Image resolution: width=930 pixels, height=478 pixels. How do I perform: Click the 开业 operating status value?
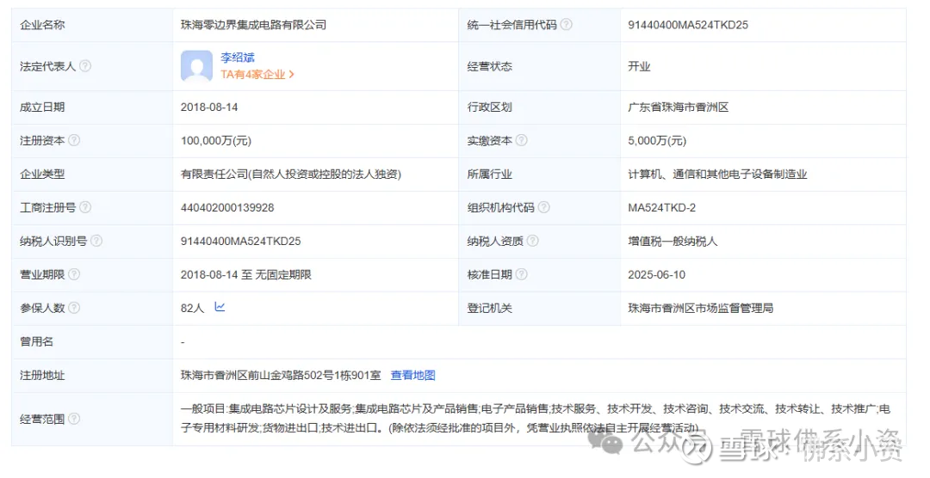coord(639,66)
